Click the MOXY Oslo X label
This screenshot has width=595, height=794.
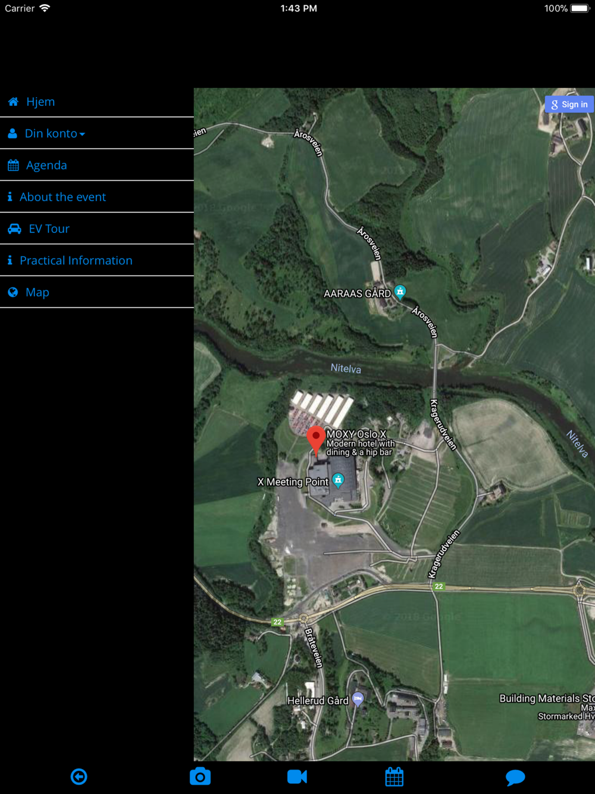click(x=356, y=434)
